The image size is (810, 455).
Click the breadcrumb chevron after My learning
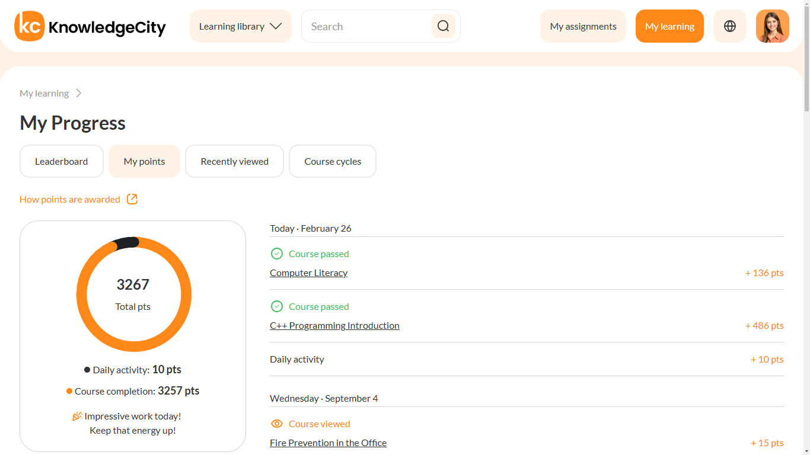[79, 93]
